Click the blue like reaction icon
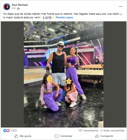The width and height of the screenshot is (127, 140). pyautogui.click(x=5, y=131)
